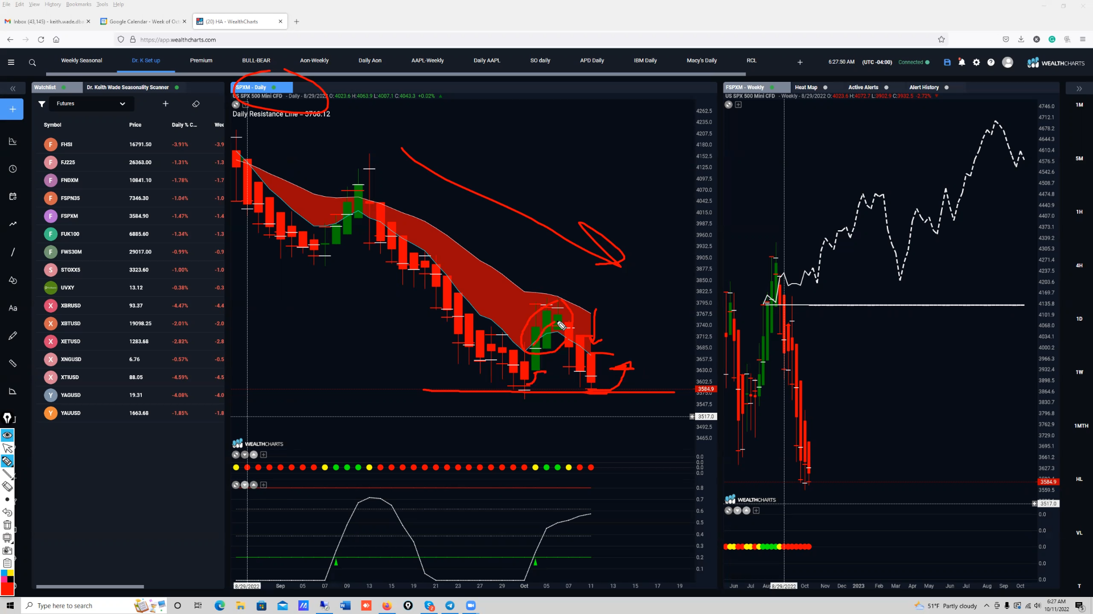Expand the oscillator indicator plus box

(264, 485)
